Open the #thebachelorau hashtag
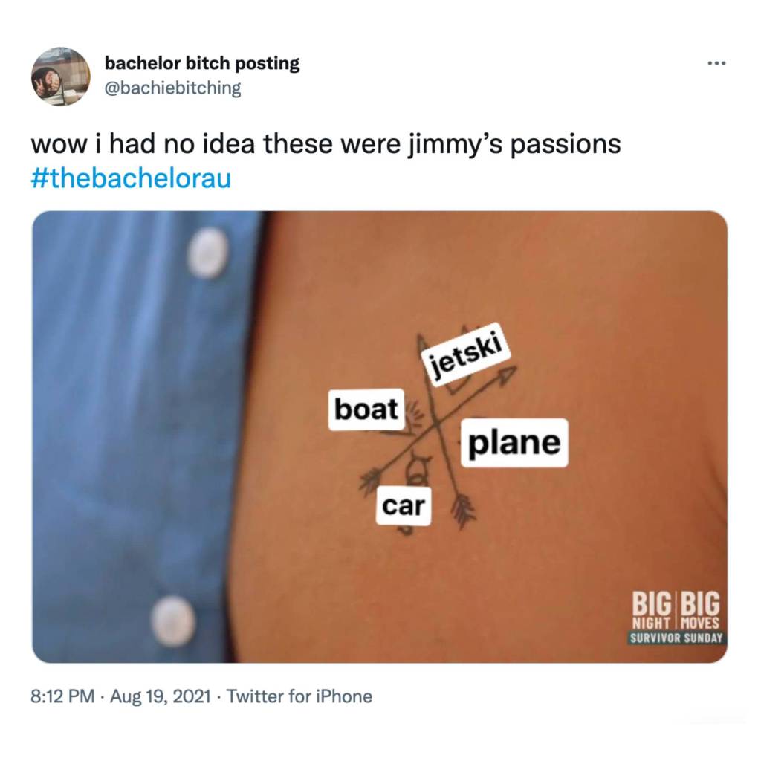The height and width of the screenshot is (761, 761). click(x=131, y=178)
